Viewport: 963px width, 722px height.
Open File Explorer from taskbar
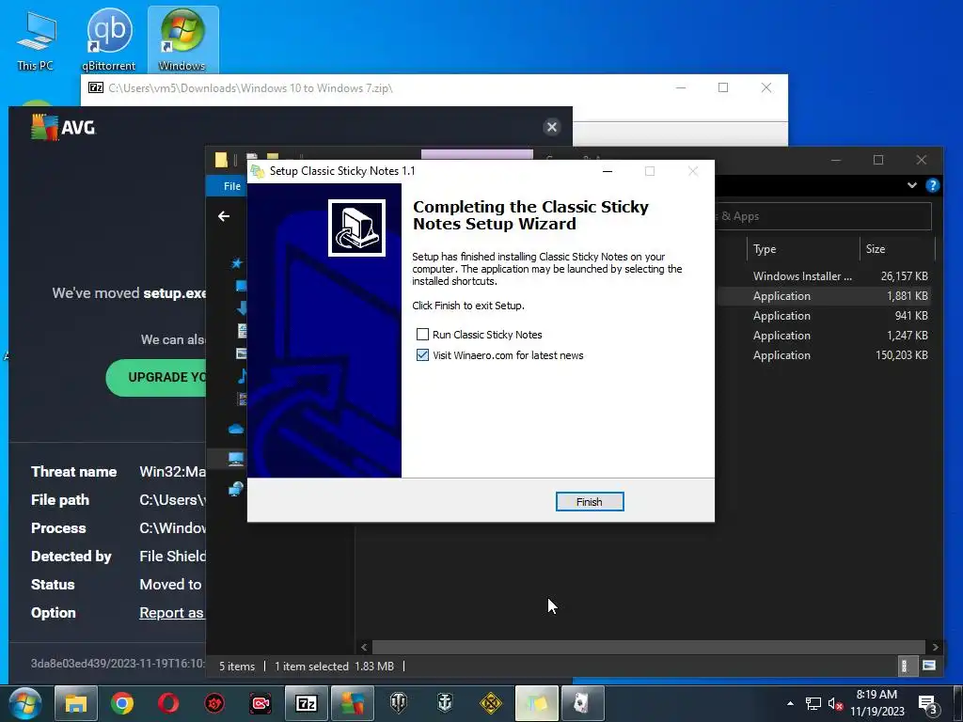coord(76,703)
